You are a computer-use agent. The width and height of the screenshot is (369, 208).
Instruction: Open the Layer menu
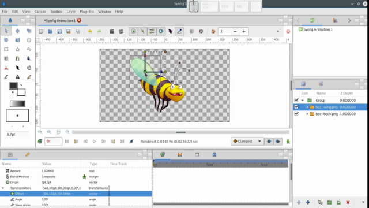coord(71,12)
